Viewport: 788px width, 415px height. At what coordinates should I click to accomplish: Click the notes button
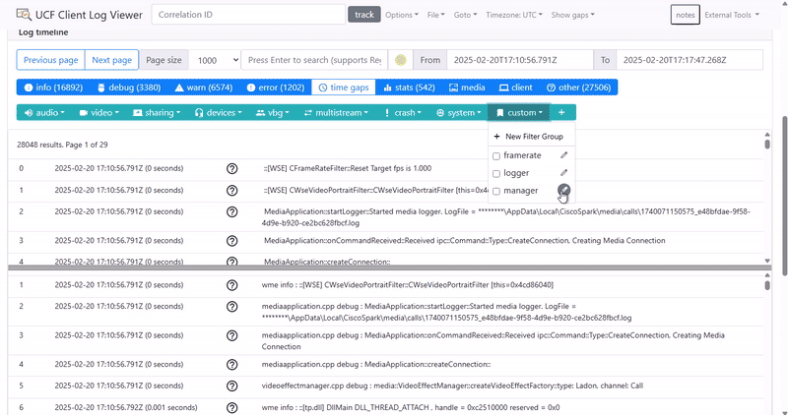685,15
